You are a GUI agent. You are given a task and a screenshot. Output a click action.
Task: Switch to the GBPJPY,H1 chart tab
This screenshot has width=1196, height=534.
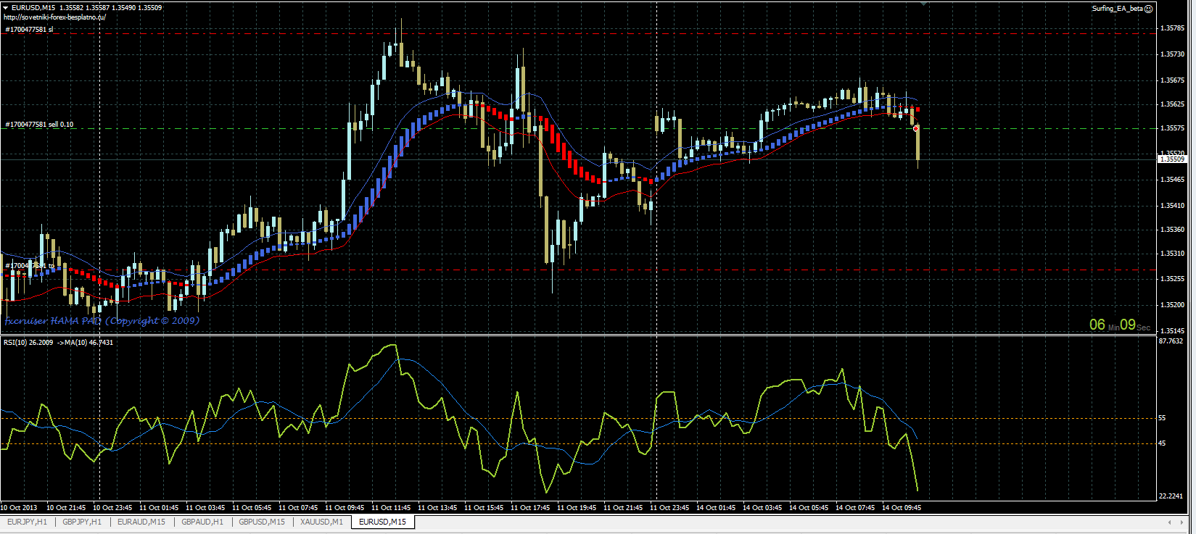[82, 522]
